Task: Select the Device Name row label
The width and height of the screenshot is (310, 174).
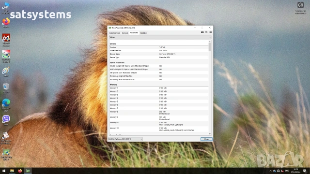Action: point(115,54)
